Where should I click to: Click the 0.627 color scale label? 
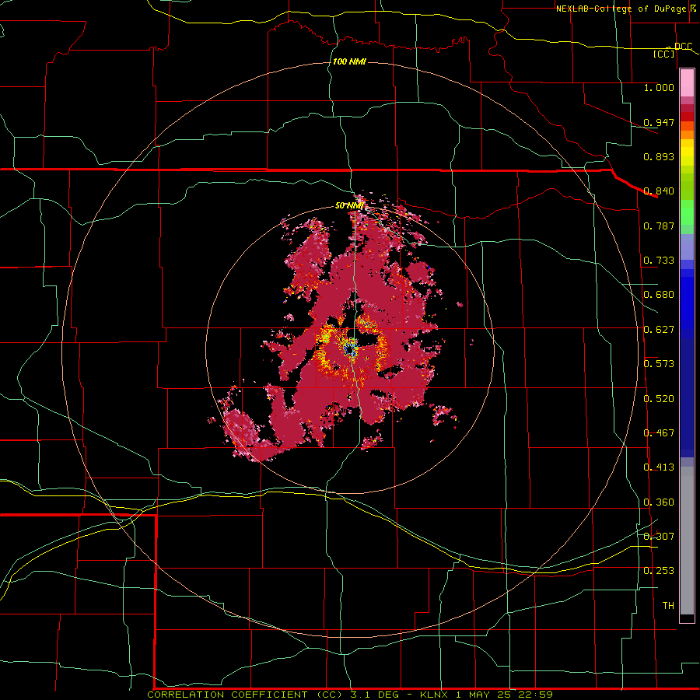pyautogui.click(x=659, y=330)
